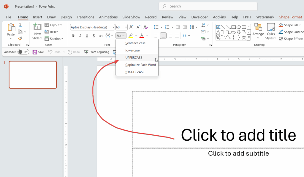Select slide 1 thumbnail
The image size is (304, 177).
click(33, 75)
